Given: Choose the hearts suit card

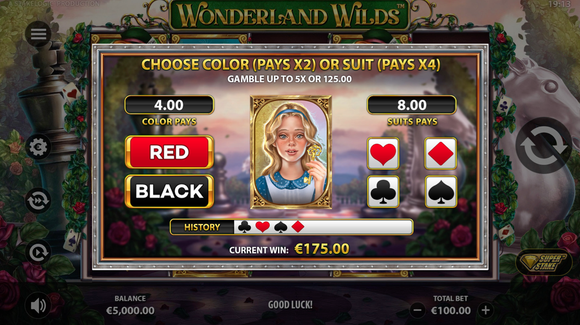Looking at the screenshot, I should tap(383, 154).
